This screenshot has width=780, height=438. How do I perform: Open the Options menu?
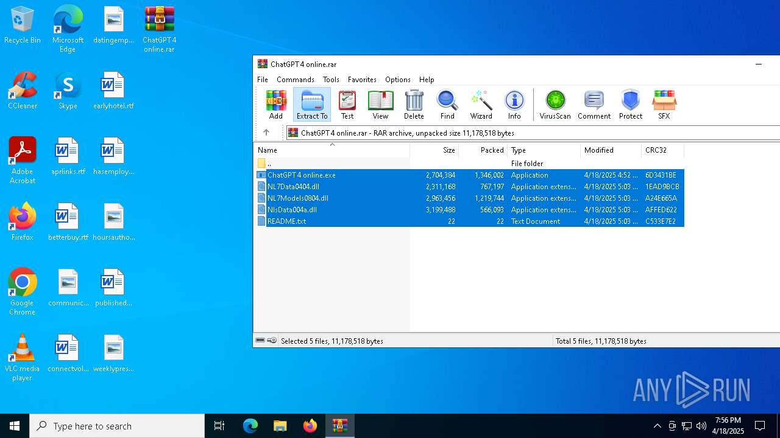[398, 80]
